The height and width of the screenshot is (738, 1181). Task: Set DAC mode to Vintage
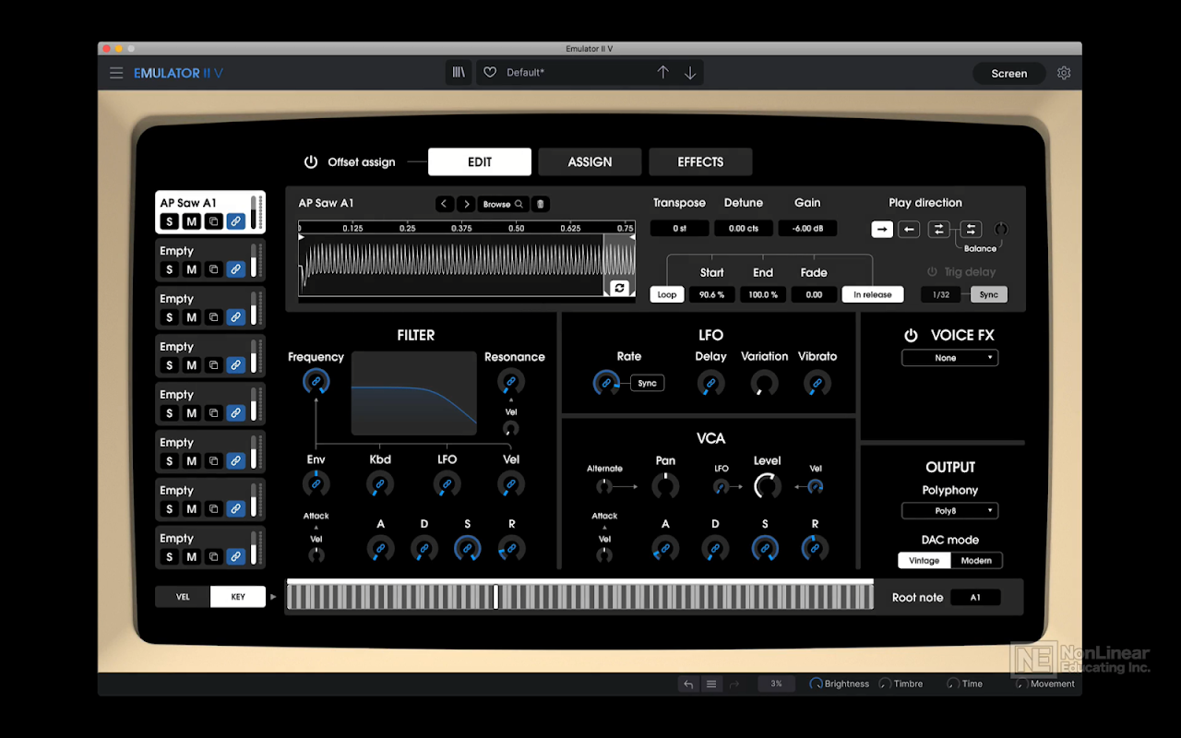pyautogui.click(x=924, y=560)
